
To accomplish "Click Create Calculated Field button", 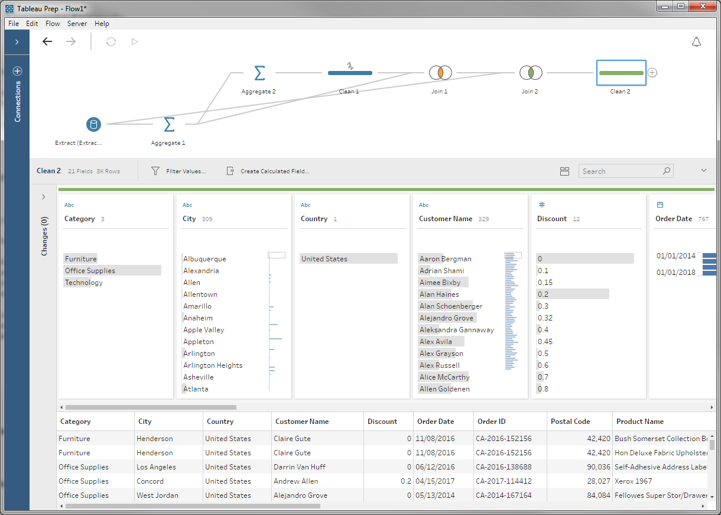I will tap(268, 171).
